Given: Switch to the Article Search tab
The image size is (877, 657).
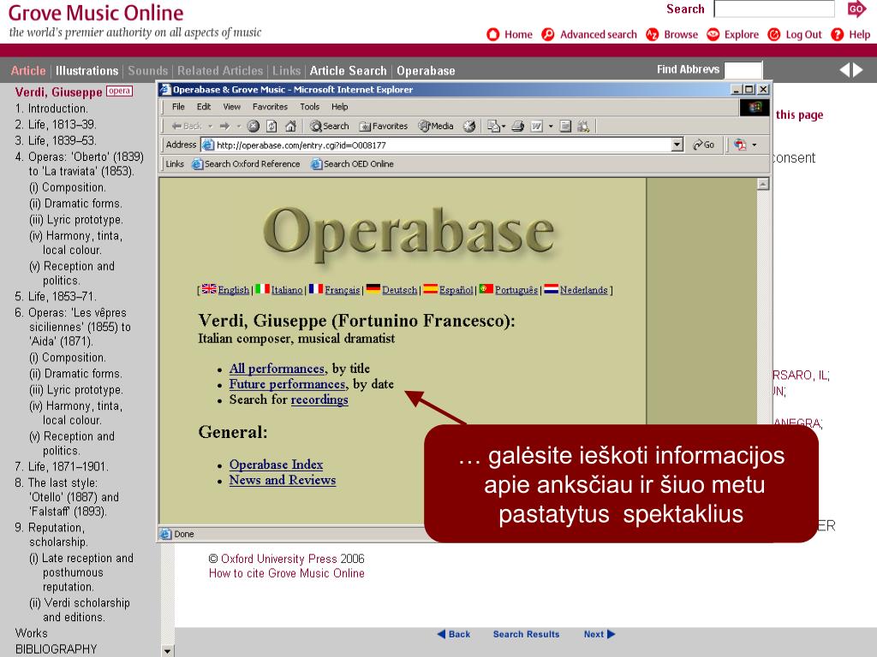Looking at the screenshot, I should point(348,71).
